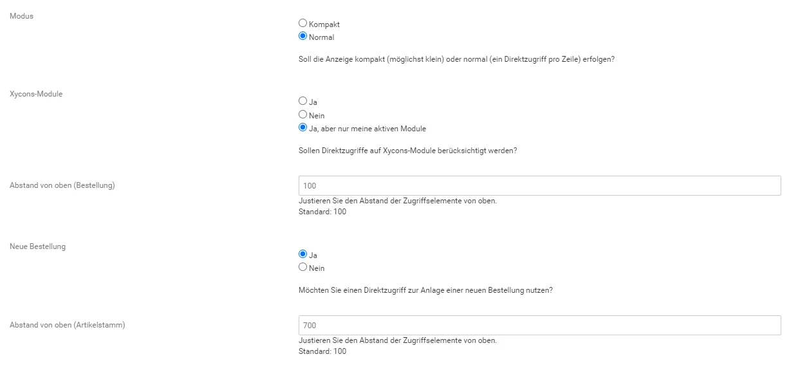This screenshot has height=370, width=798.
Task: Click the Abstand von oben (Artikelstamm) input field
Action: click(540, 325)
